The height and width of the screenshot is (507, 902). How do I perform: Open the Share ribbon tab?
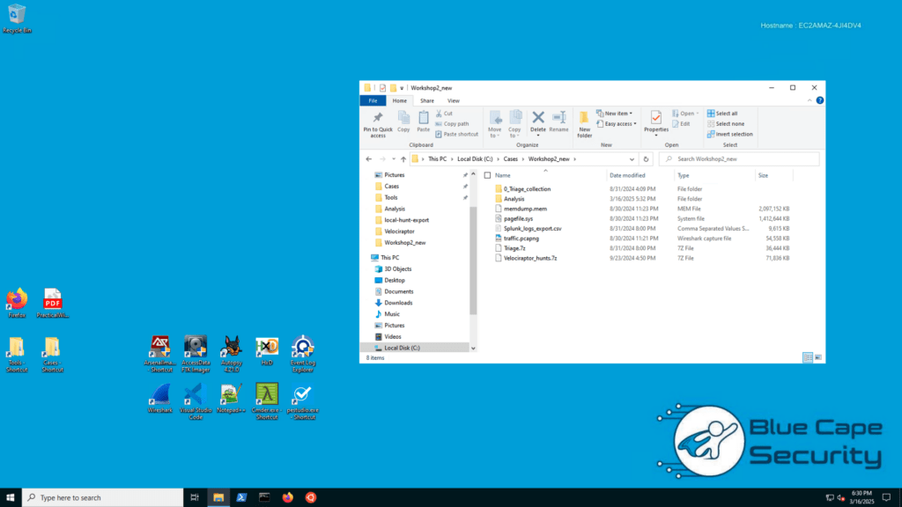point(426,101)
